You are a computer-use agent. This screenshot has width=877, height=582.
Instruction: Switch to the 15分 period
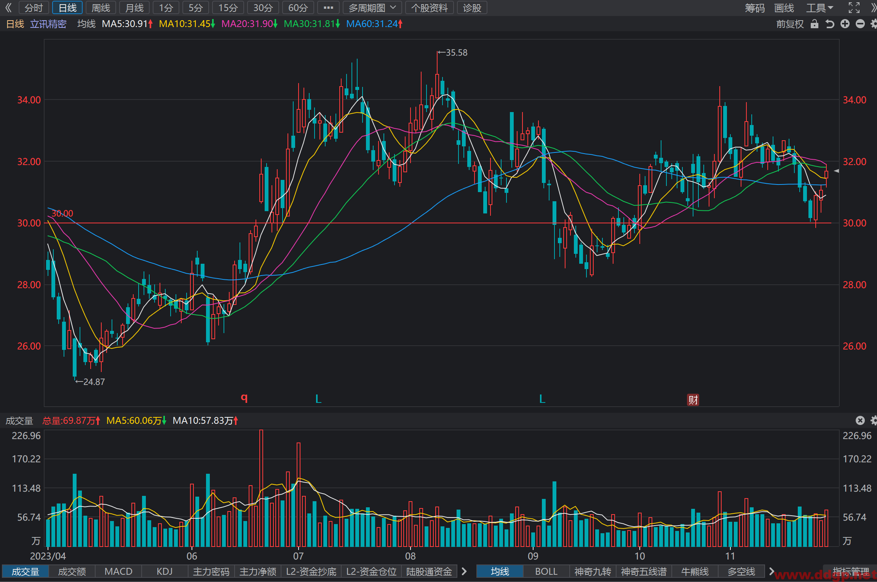228,8
